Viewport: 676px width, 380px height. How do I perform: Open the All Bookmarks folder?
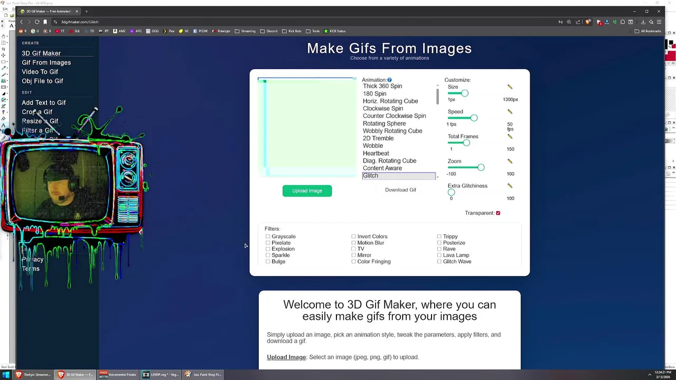(x=648, y=31)
